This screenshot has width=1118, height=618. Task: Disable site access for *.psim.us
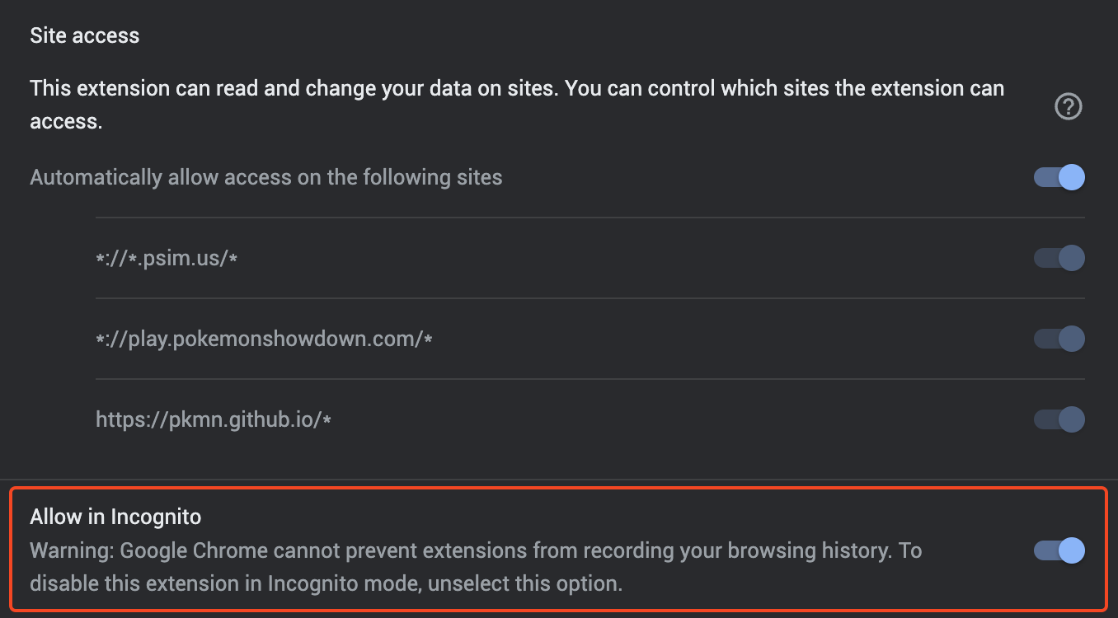coord(1059,258)
